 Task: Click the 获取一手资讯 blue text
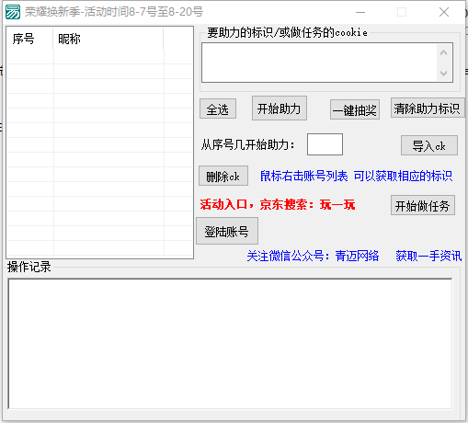pyautogui.click(x=428, y=256)
